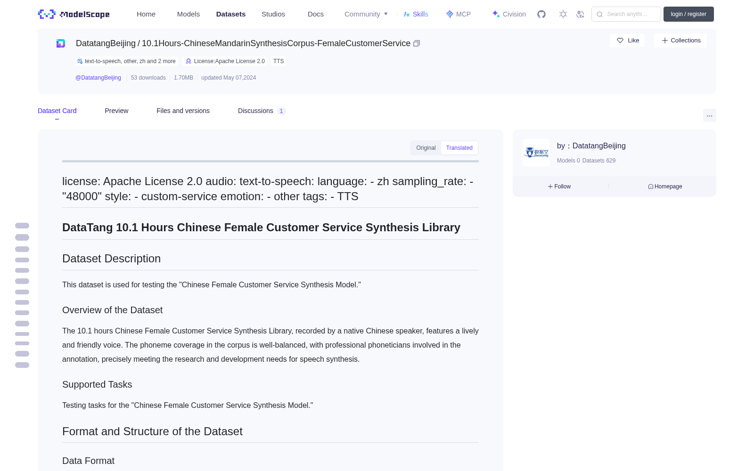Click the 'Supported Tasks' heading

pos(97,384)
